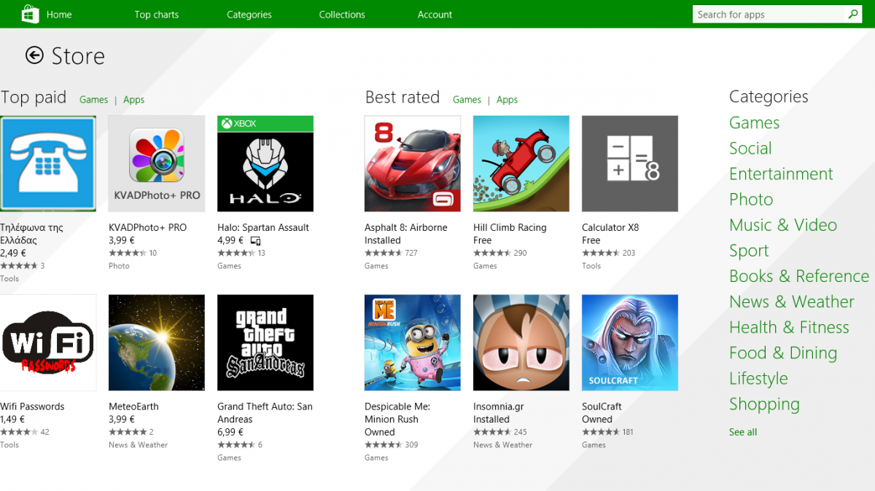Click the Store page title
Screen dimensions: 875x491
point(78,56)
